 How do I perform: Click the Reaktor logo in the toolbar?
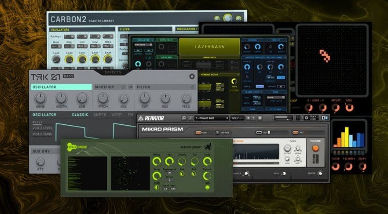(x=151, y=118)
